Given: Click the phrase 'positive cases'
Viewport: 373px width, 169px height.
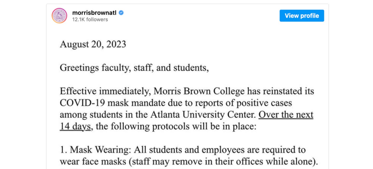Looking at the screenshot, I should (265, 103).
